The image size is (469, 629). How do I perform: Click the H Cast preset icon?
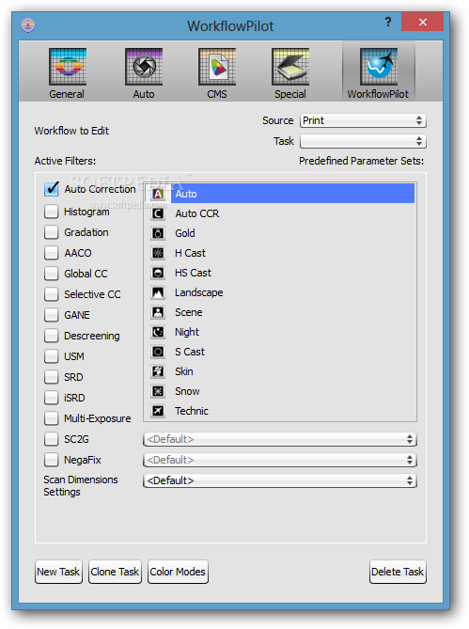[x=158, y=253]
